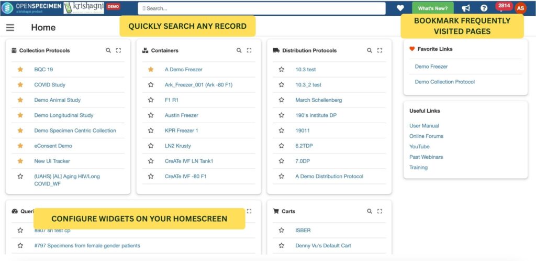This screenshot has height=261, width=536.
Task: Click the AS user avatar
Action: (521, 8)
